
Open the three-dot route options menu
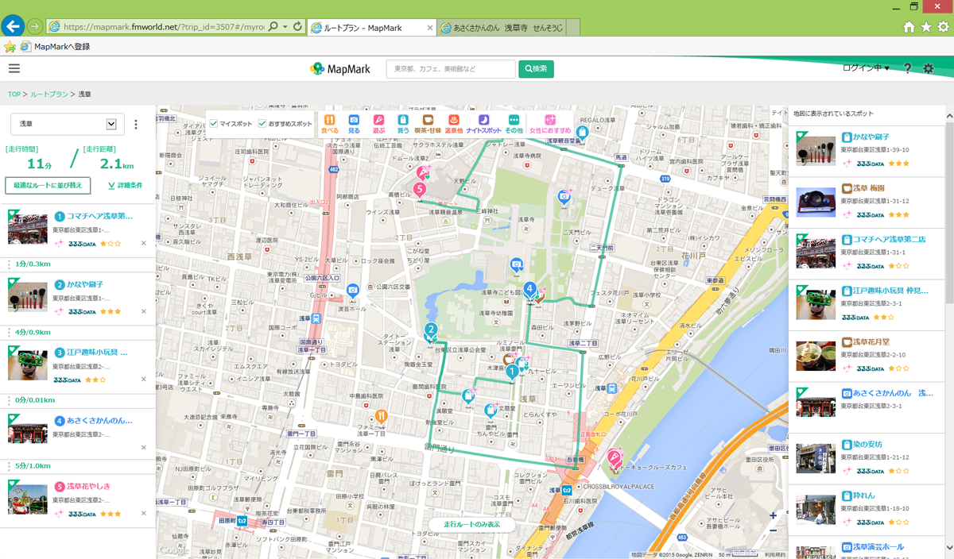(136, 125)
